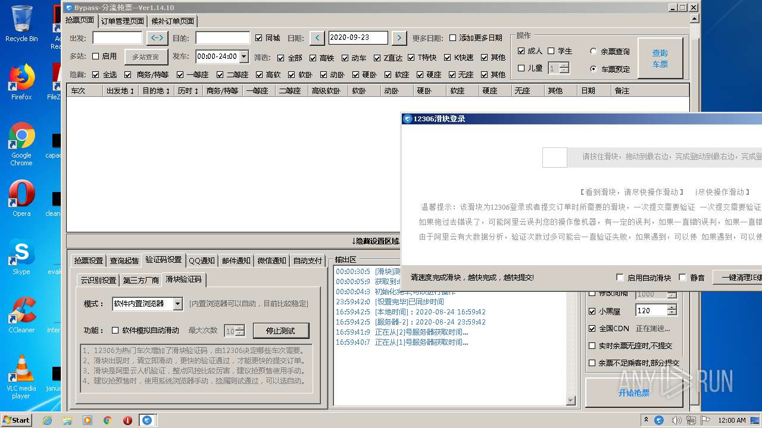Enable 软件模拟自动滑动 checkbox
Screen dimensions: 762x428
[115, 331]
